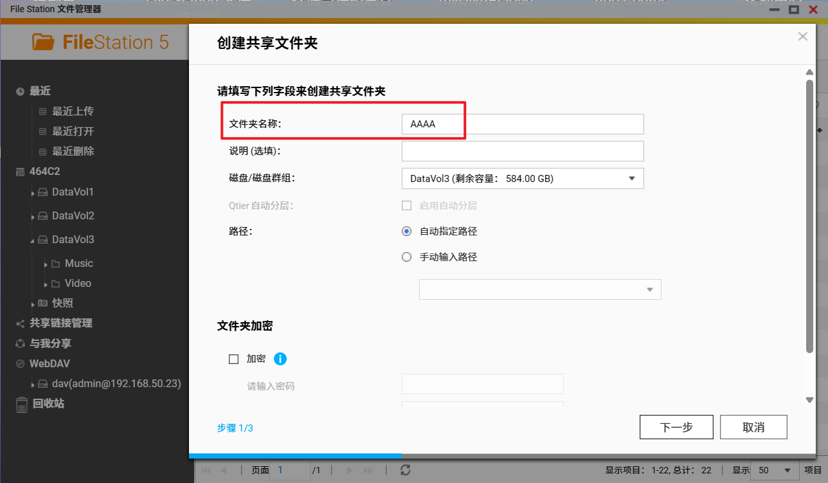Expand the dav(admin@192.168.50.23) tree arrow
The height and width of the screenshot is (483, 828).
pyautogui.click(x=33, y=385)
